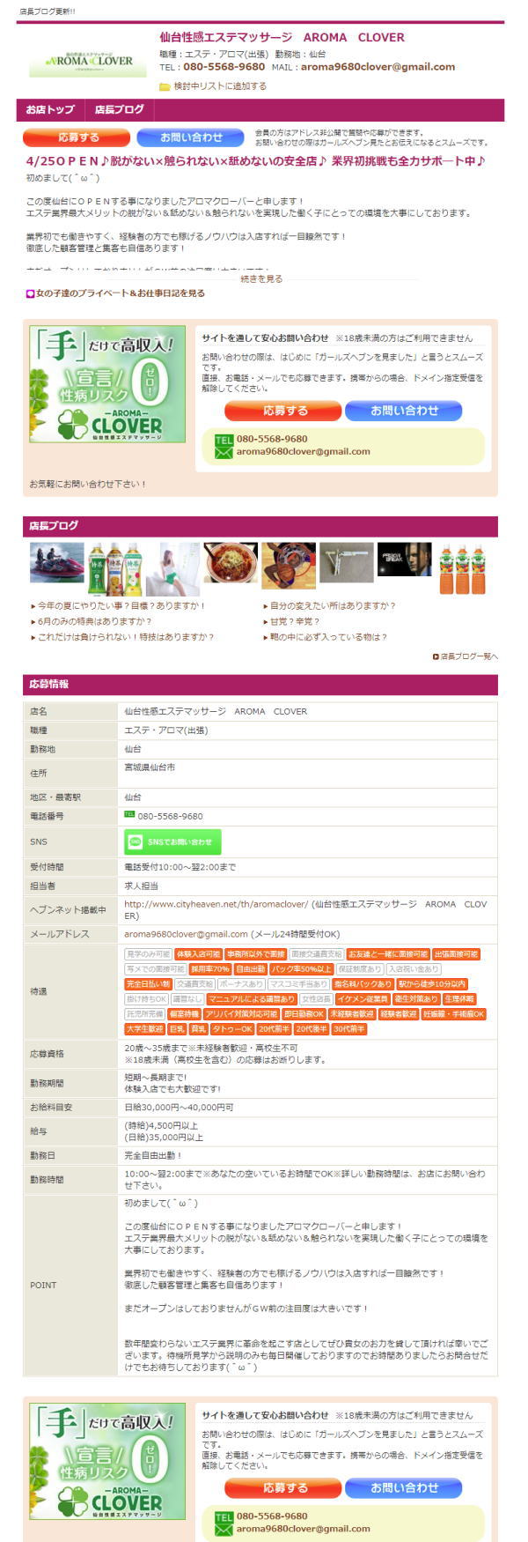Image resolution: width=528 pixels, height=1542 pixels.
Task: Open the basketball blog thumbnail
Action: pos(289,566)
